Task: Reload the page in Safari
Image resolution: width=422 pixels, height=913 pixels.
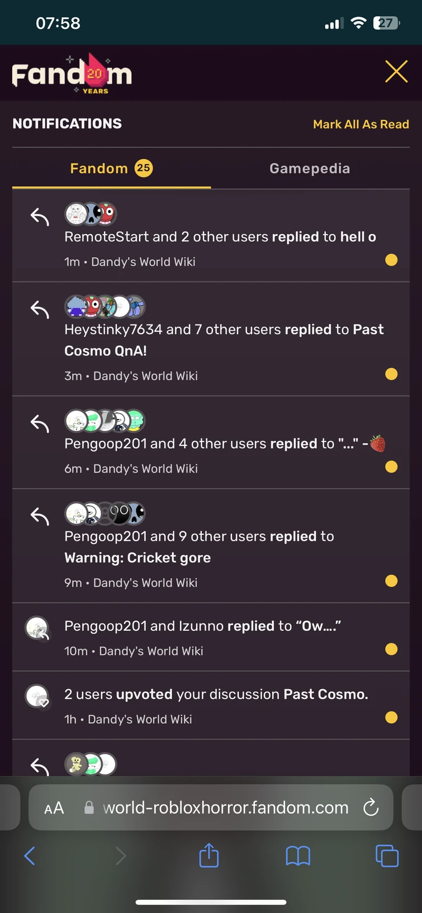Action: (371, 807)
